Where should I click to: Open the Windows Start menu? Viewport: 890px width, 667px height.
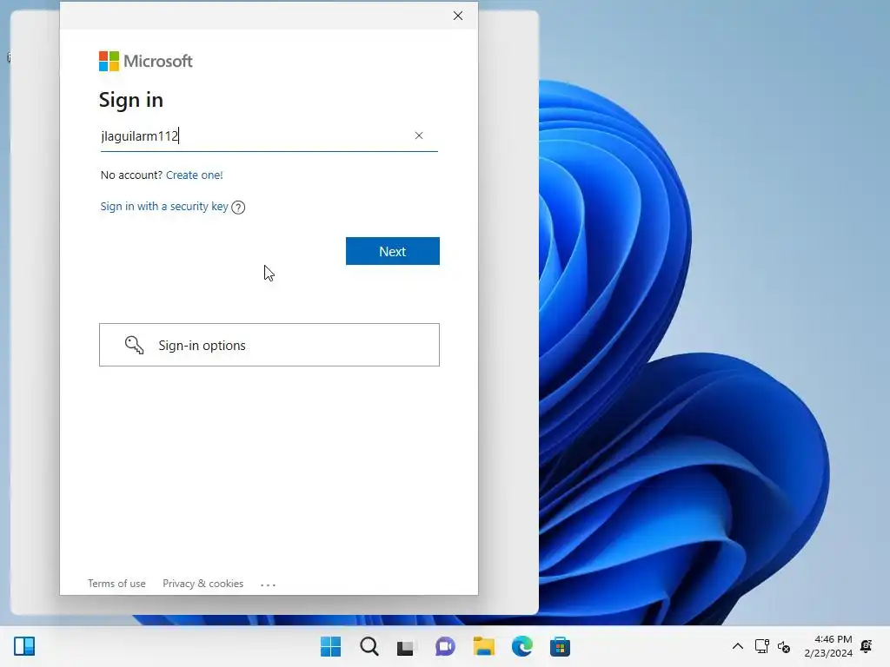331,646
